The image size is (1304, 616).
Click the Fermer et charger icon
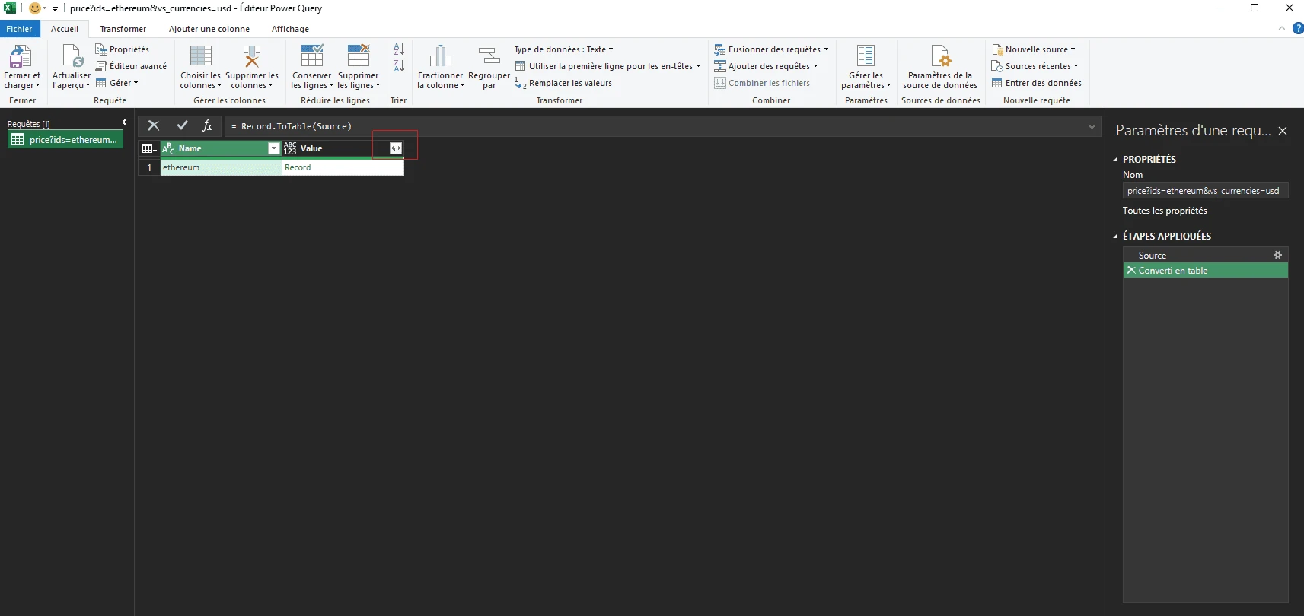[x=21, y=58]
